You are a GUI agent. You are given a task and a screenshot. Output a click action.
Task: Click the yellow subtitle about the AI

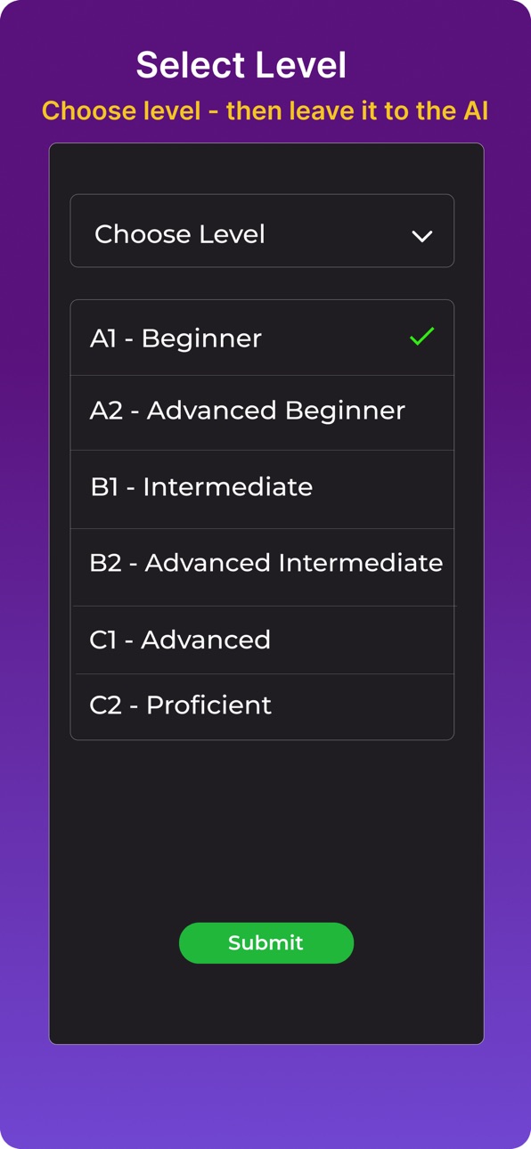(265, 110)
